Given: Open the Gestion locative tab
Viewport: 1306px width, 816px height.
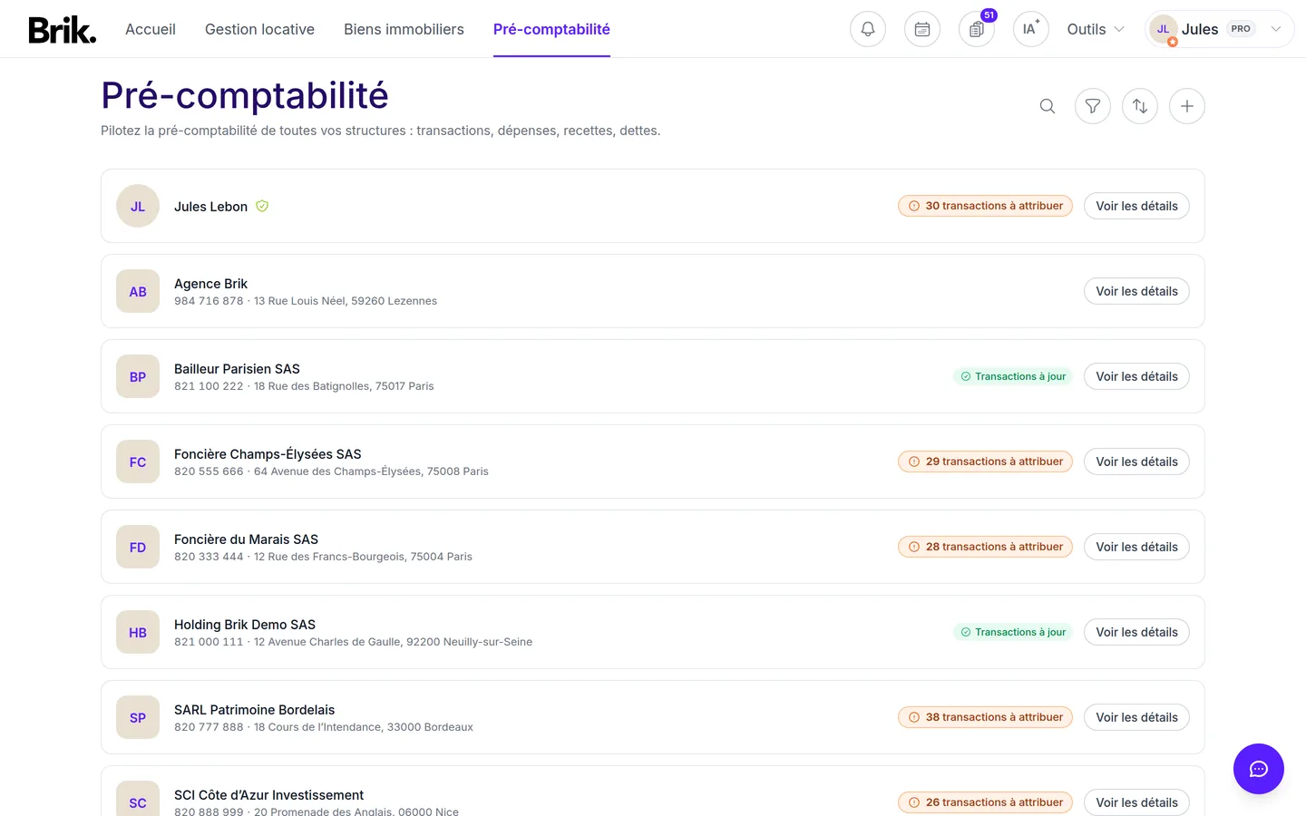Looking at the screenshot, I should tap(259, 29).
